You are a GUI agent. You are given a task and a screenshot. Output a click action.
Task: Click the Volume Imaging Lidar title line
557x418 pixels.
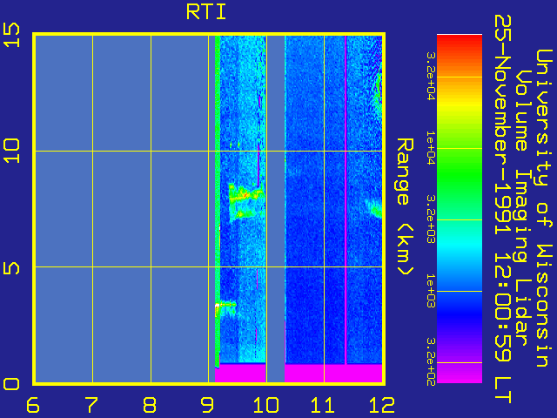coord(523,208)
